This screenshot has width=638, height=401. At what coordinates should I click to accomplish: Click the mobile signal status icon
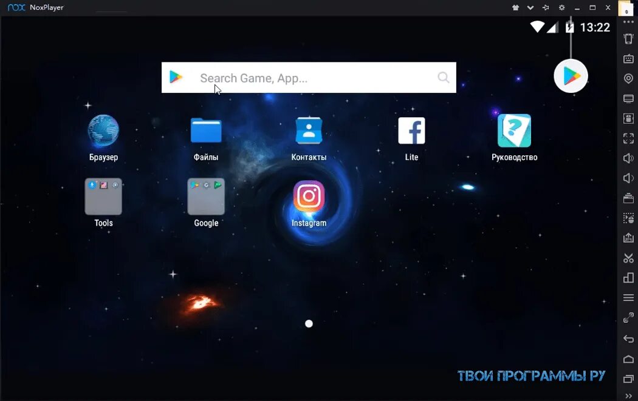[552, 27]
